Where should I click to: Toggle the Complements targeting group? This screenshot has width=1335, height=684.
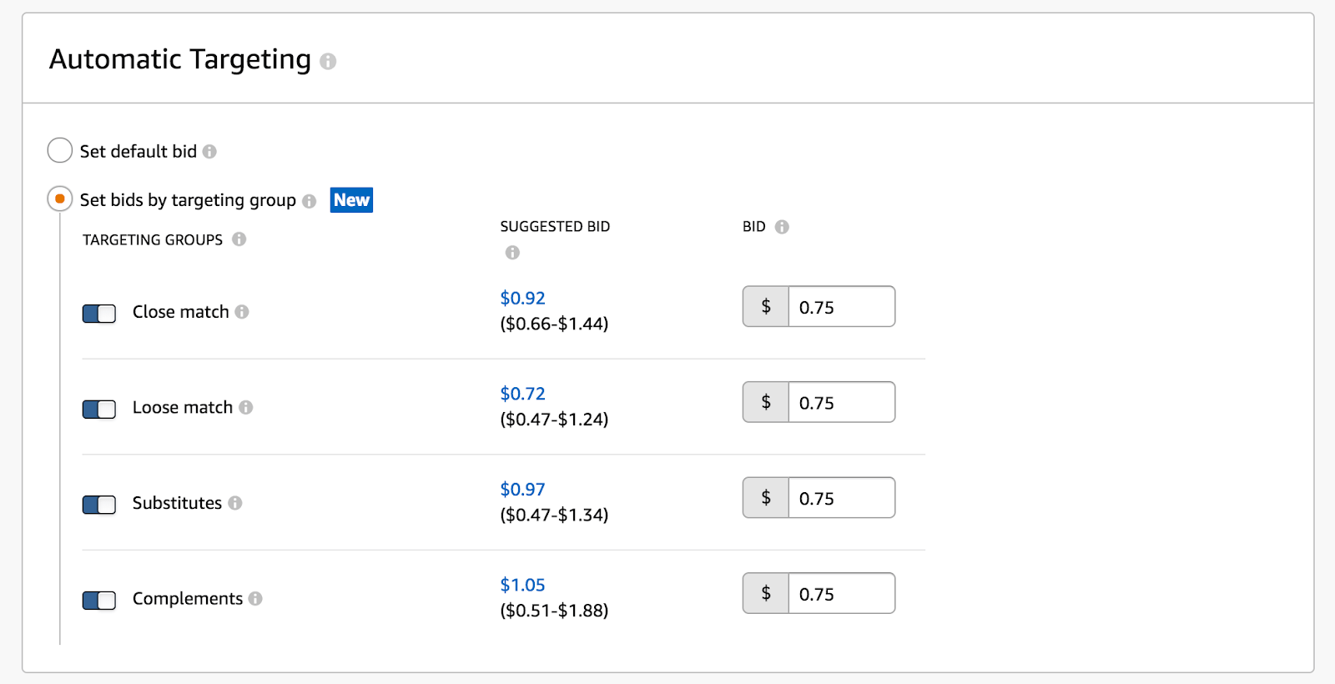(x=99, y=601)
